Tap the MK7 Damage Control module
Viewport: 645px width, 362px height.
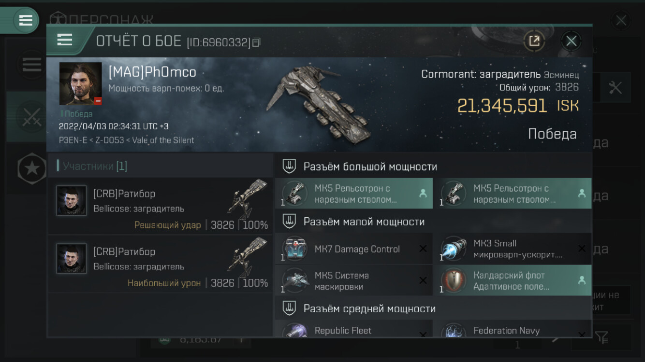point(354,249)
